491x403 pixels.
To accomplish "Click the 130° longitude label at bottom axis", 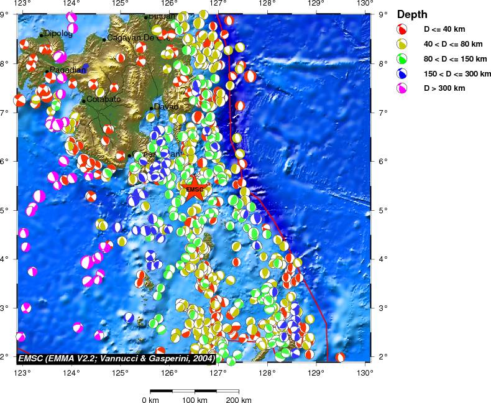I will 364,373.
